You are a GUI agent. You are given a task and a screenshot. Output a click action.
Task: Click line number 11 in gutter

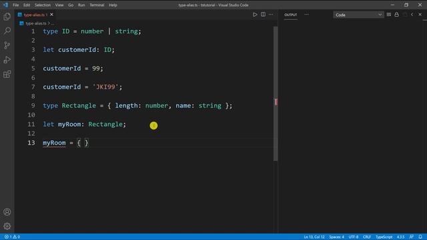[31, 124]
